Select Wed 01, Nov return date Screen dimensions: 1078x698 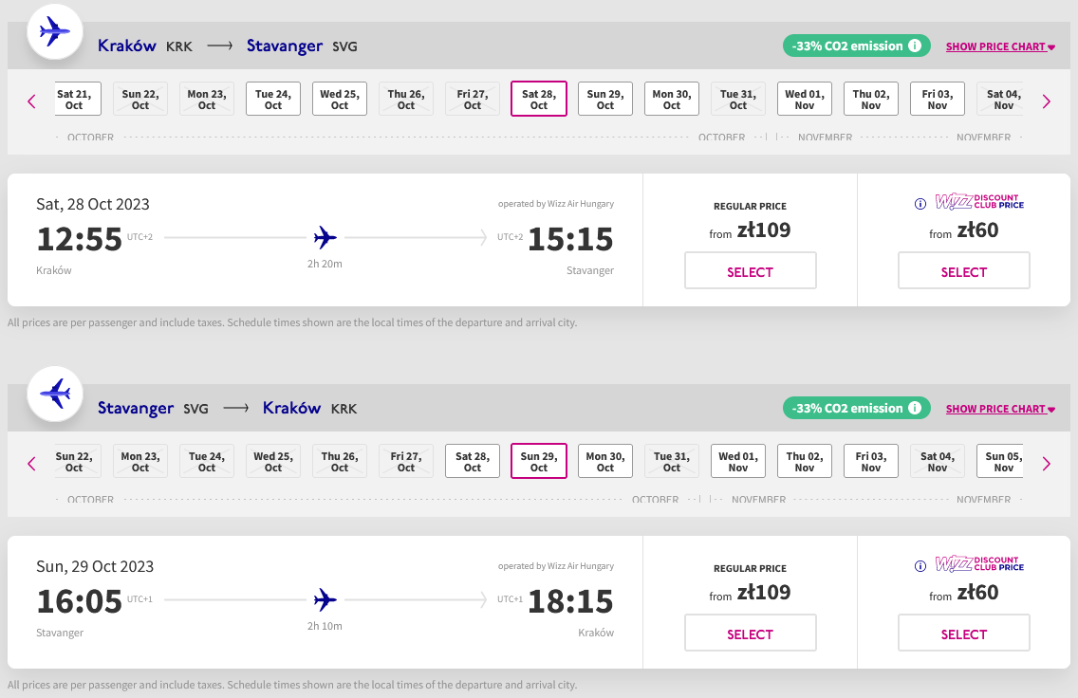click(x=738, y=461)
